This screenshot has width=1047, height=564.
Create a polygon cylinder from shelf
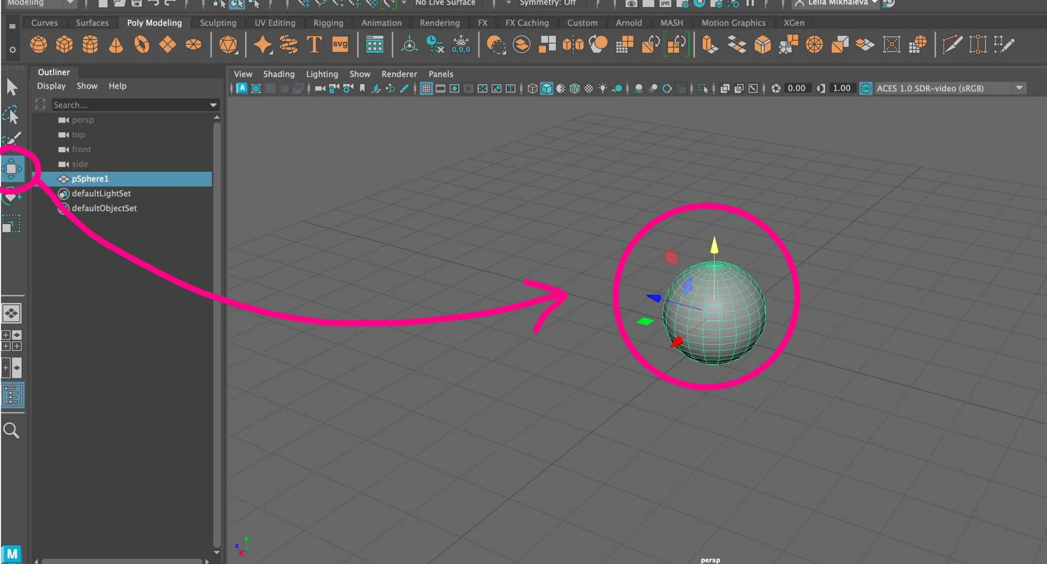90,44
